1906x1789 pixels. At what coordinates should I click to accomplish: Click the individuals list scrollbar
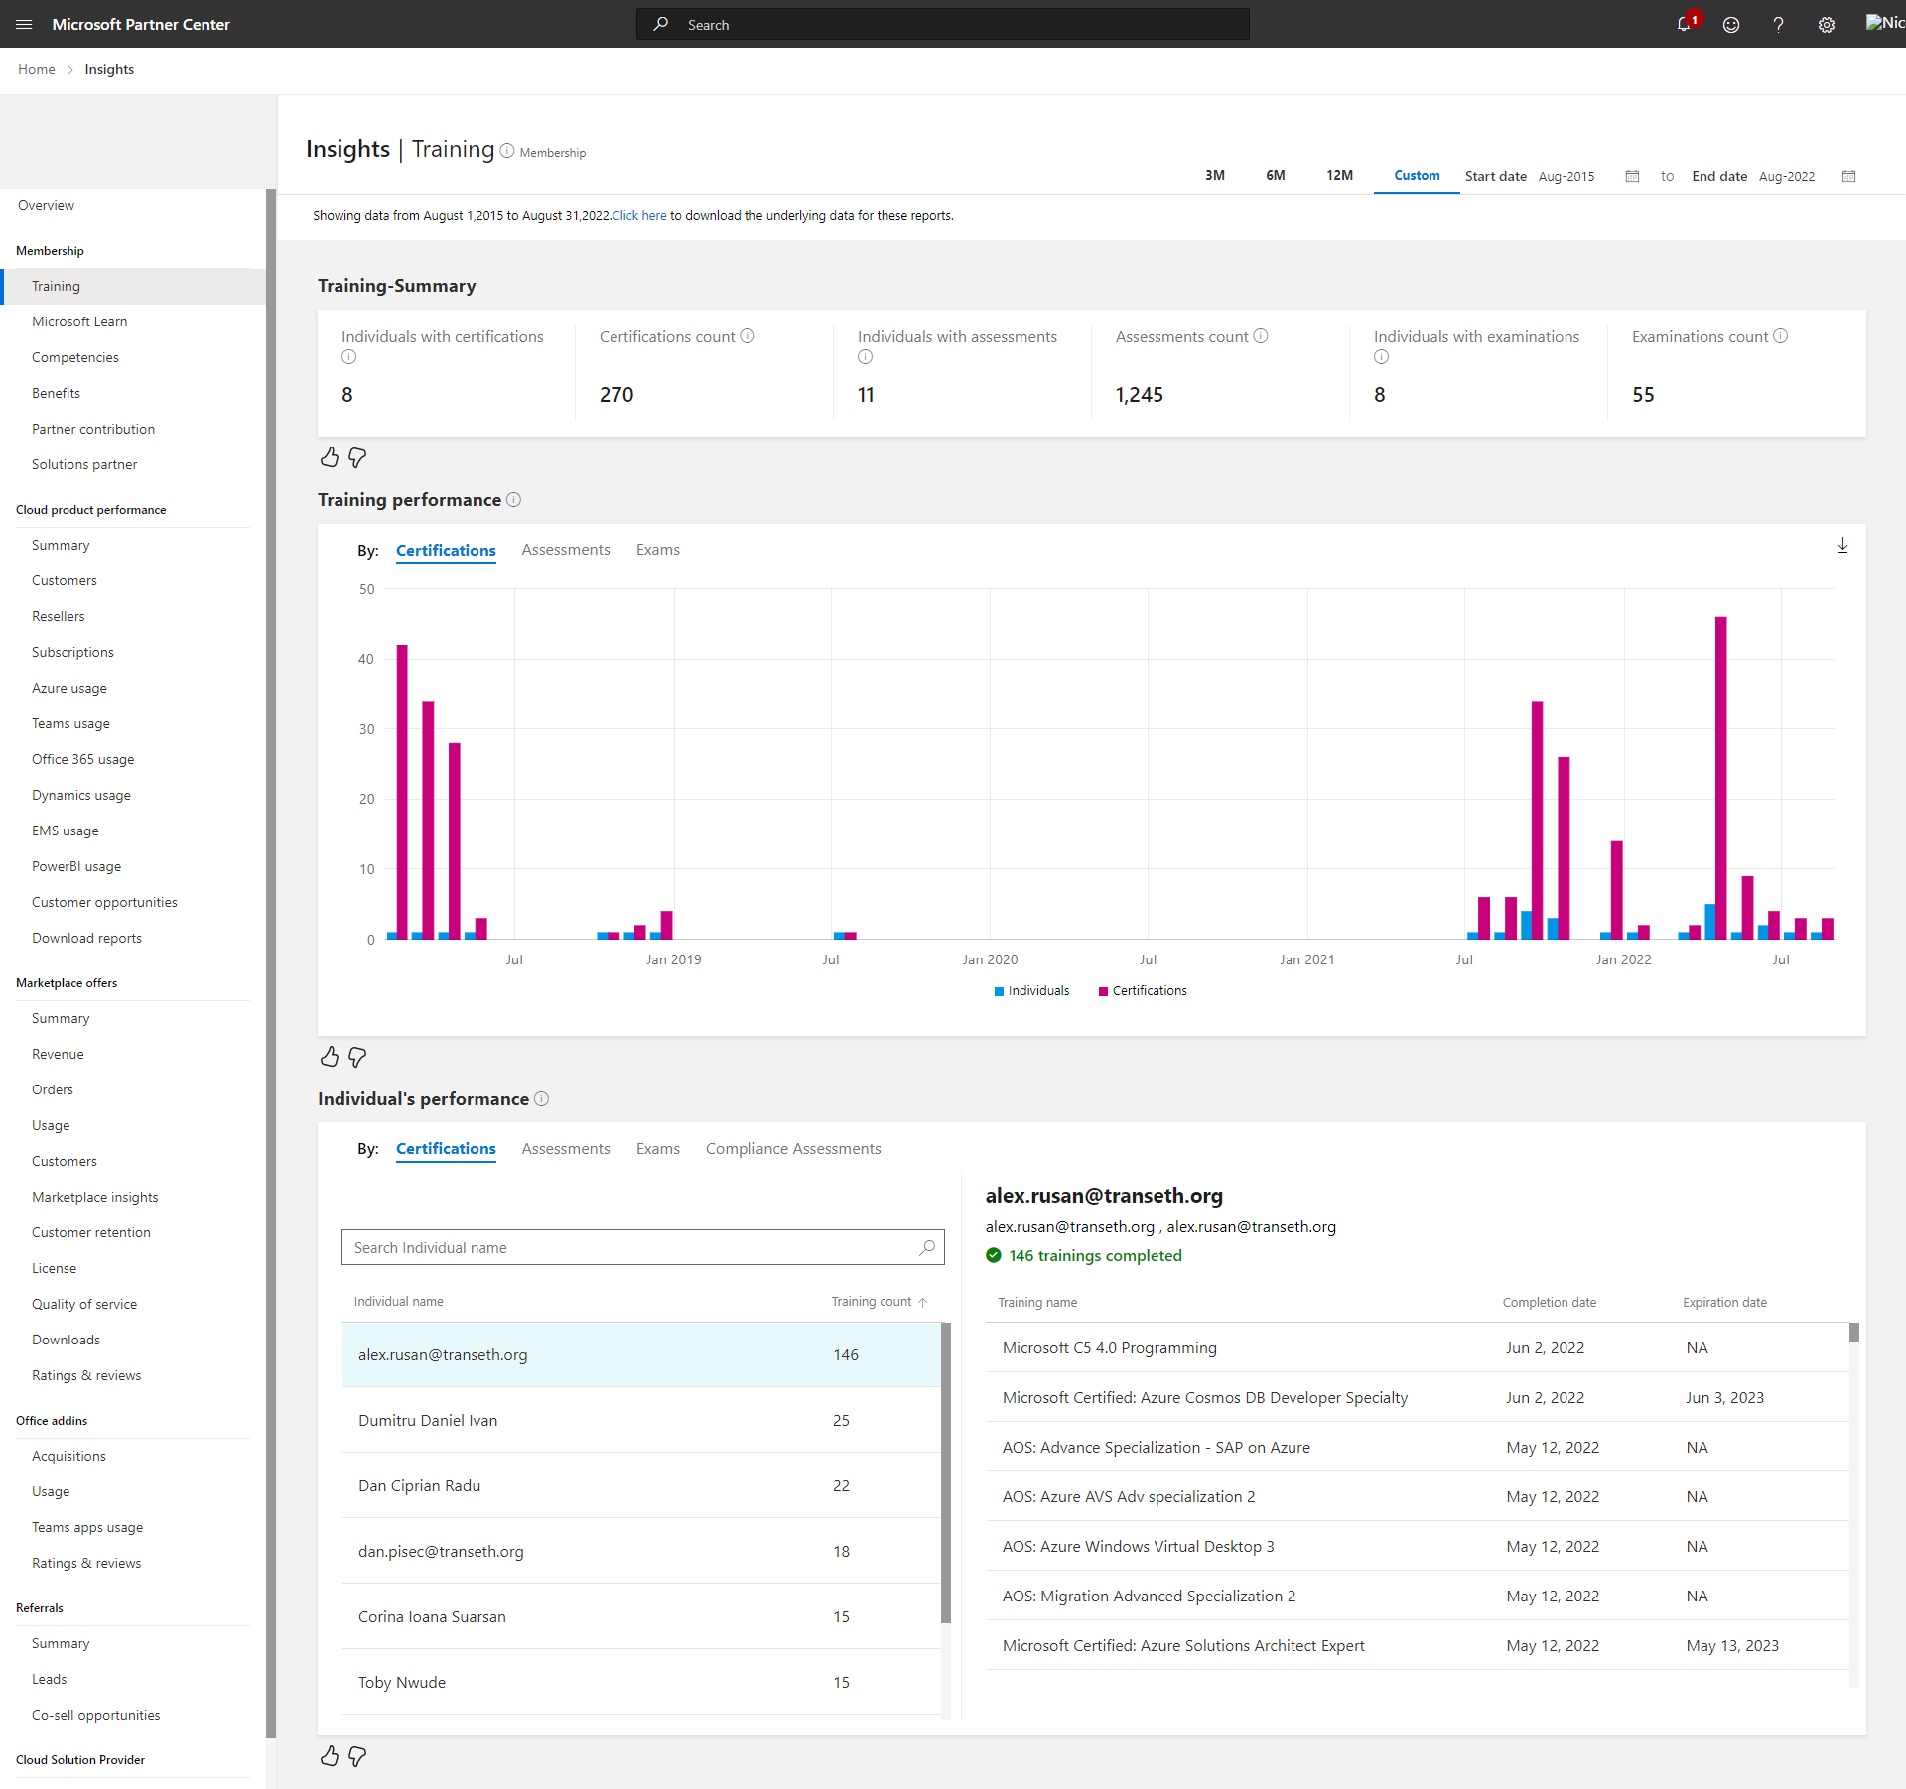coord(946,1472)
